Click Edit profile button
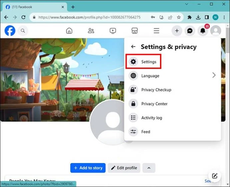Screen dimensions: 230x187 point(124,168)
